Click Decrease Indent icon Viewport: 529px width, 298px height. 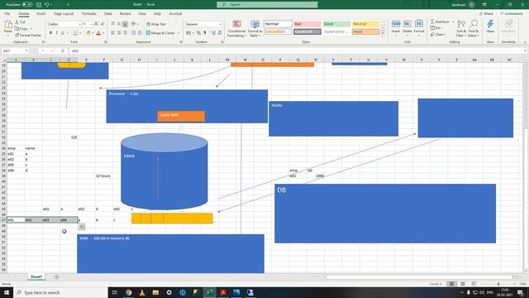click(x=134, y=33)
